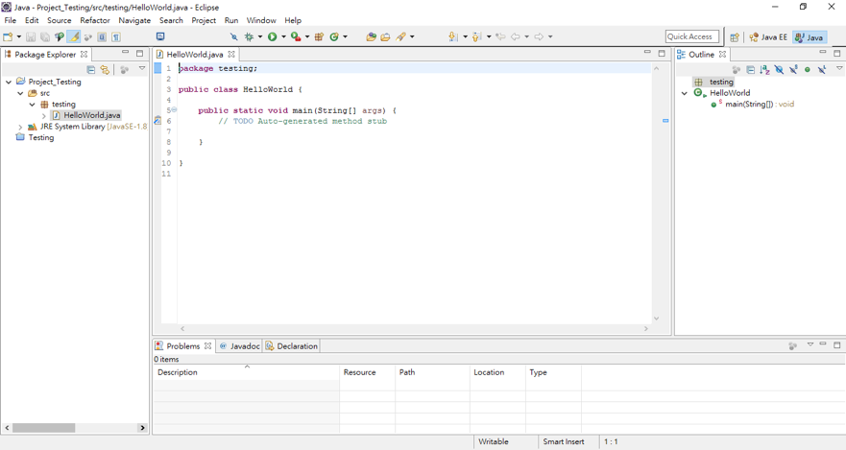The height and width of the screenshot is (450, 846).
Task: Click the Open Perspective icon
Action: (735, 37)
